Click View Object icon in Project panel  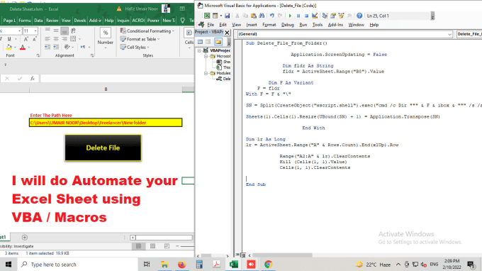pos(208,42)
